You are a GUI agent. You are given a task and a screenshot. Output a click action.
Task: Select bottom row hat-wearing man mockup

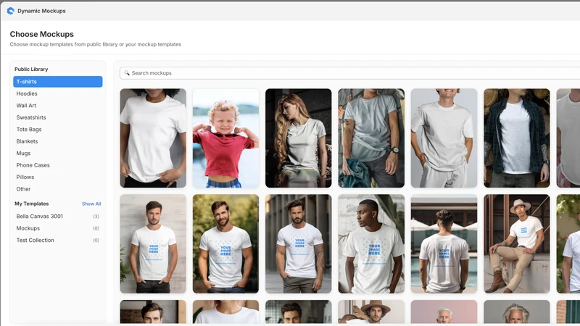[x=371, y=312]
